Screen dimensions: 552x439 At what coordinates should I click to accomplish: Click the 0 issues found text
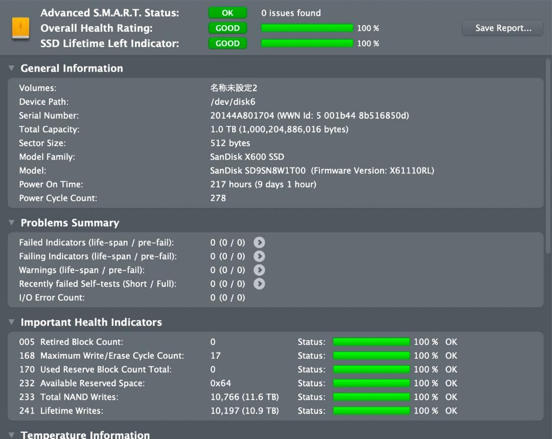click(x=291, y=12)
